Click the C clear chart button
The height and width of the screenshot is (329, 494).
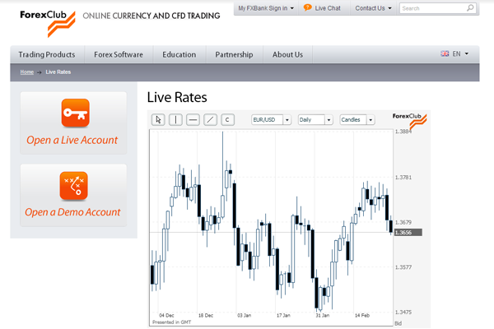coord(227,119)
